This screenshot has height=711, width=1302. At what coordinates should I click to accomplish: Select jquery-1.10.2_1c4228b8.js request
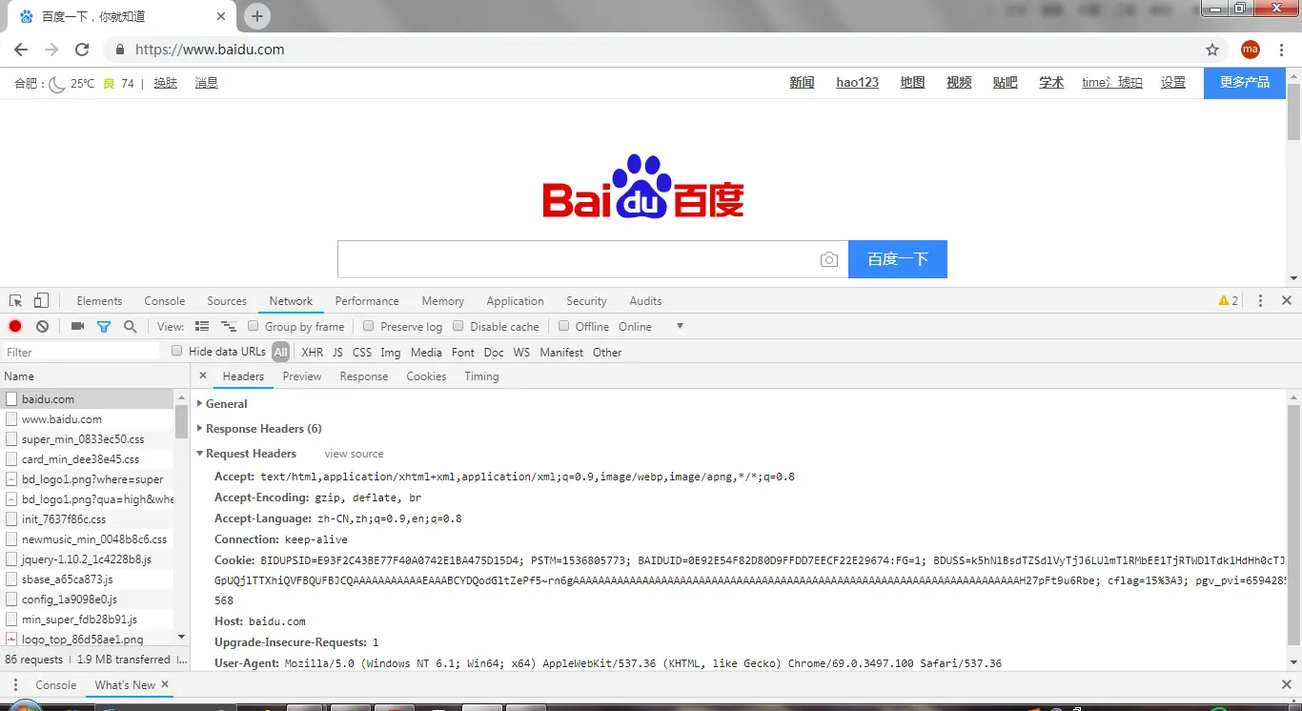pyautogui.click(x=88, y=559)
